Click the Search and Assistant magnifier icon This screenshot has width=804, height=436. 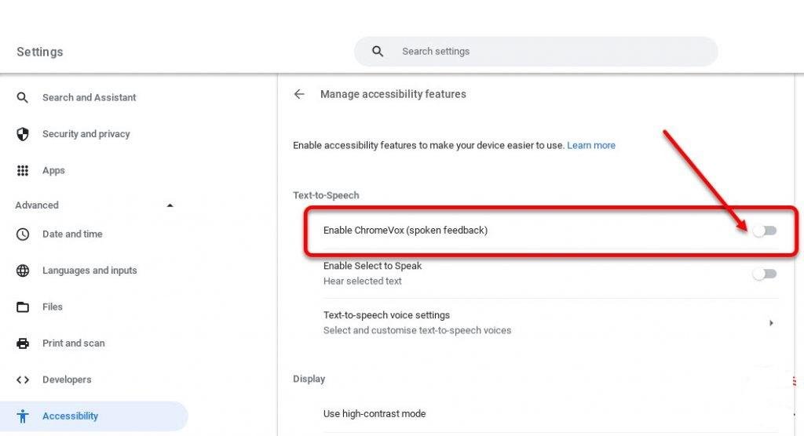[x=23, y=97]
